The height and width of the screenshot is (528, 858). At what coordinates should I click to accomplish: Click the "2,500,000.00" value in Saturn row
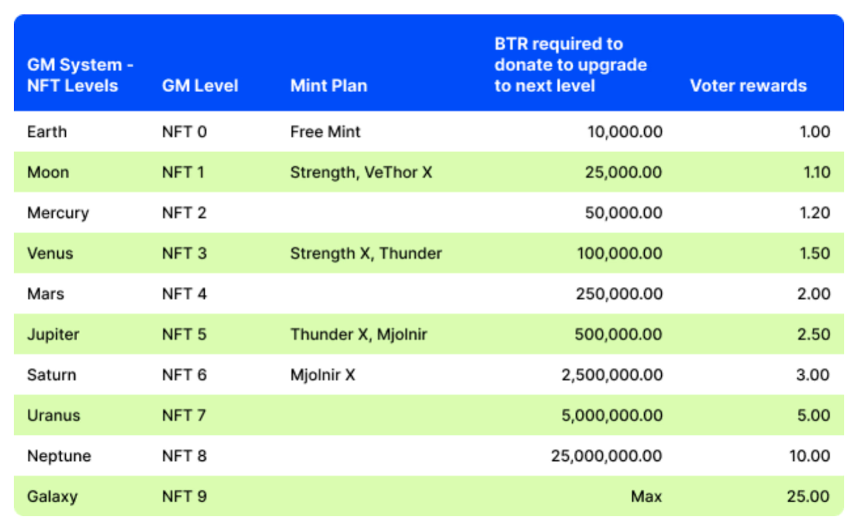[612, 375]
